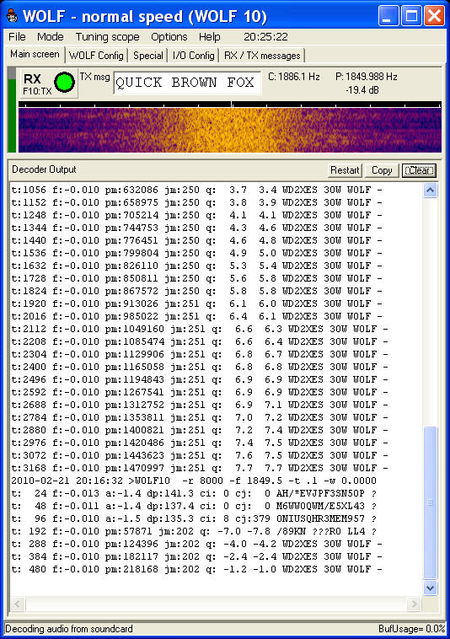Select the 2010-02-21 20:16:32 command line
Image resolution: width=450 pixels, height=639 pixels.
[x=194, y=481]
